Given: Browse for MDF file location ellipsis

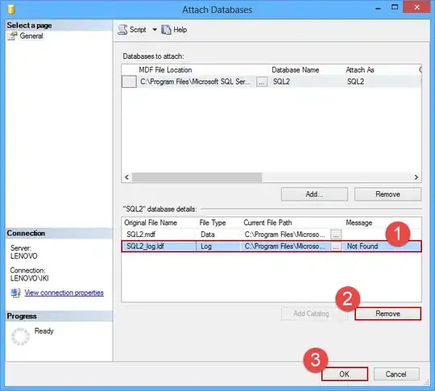Looking at the screenshot, I should pos(262,81).
